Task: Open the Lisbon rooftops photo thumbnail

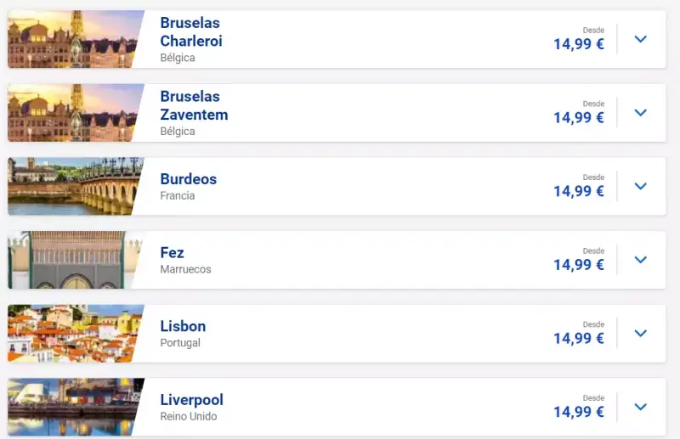Action: (x=73, y=333)
